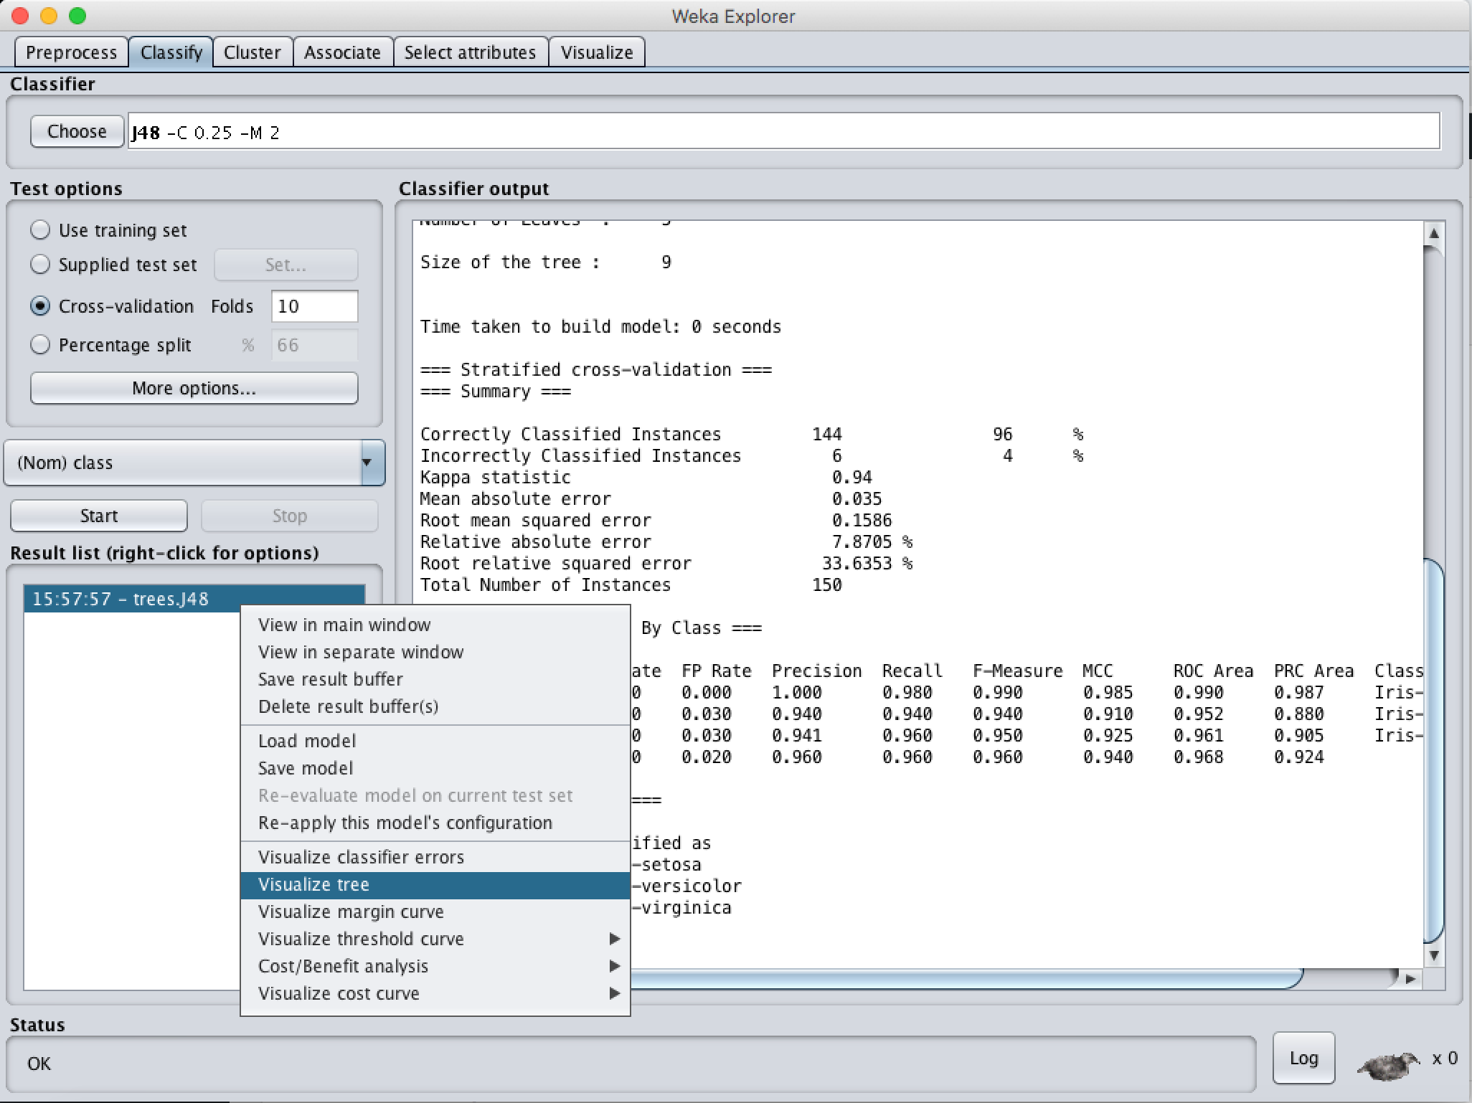1472x1103 pixels.
Task: Click the More options... button
Action: [x=194, y=388]
